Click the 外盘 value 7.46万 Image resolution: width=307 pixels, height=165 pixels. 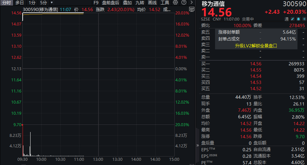point(245,110)
